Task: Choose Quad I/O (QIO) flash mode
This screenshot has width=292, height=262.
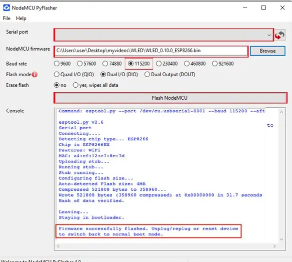Action: pyautogui.click(x=73, y=75)
